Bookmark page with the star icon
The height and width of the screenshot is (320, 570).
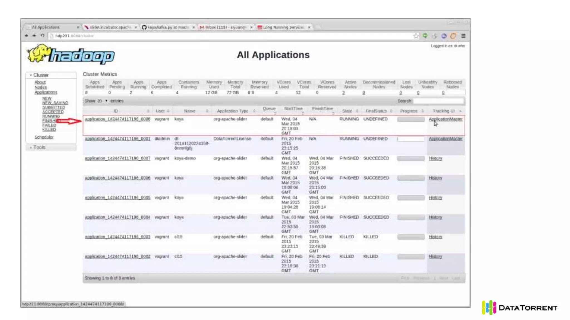(416, 36)
